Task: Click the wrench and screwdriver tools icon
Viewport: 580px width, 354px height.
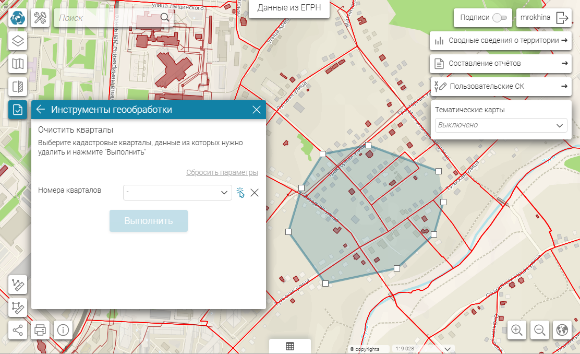Action: [x=40, y=18]
